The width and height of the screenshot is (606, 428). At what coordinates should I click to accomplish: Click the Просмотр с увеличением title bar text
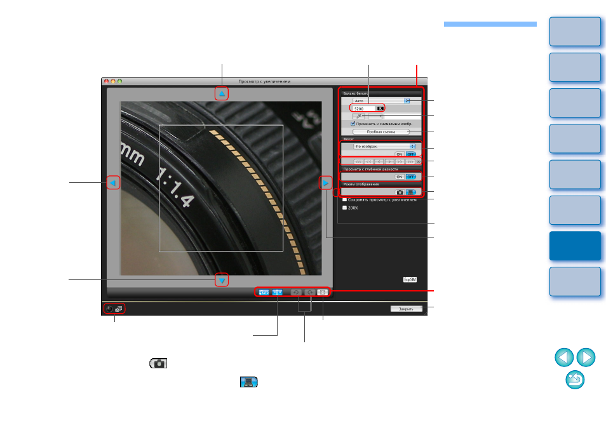click(x=264, y=81)
